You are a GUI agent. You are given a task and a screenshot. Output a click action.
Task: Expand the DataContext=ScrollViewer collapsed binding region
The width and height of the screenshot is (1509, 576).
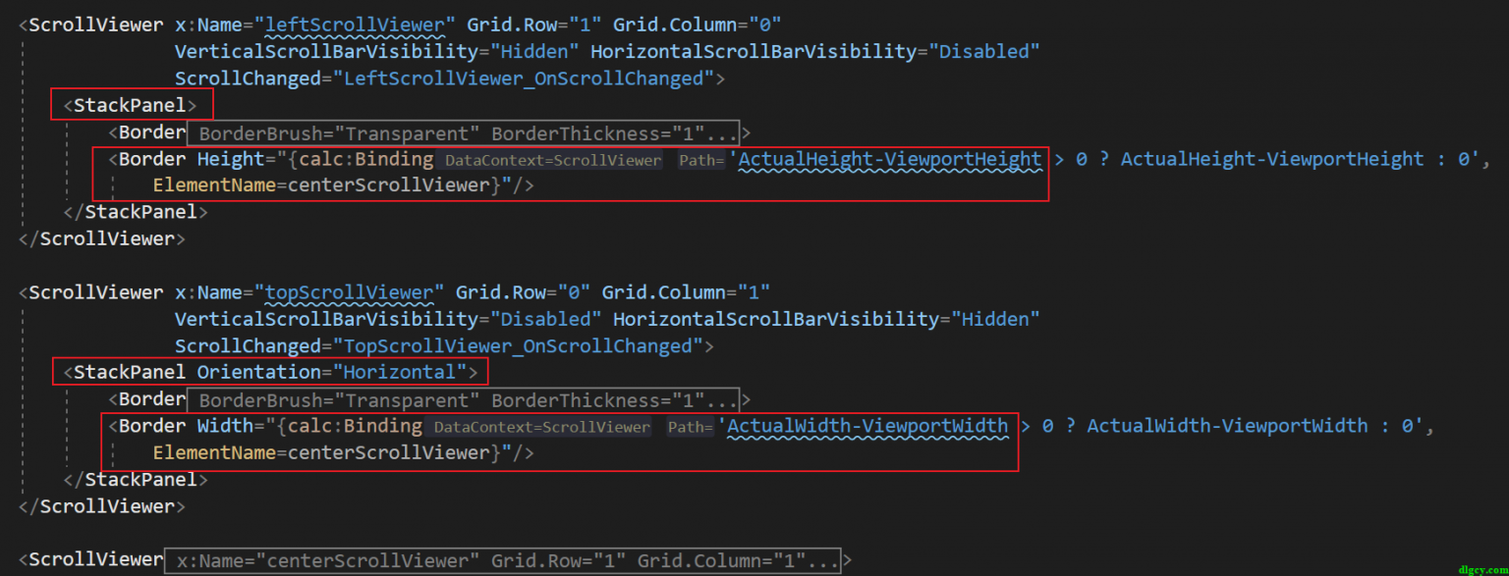tap(552, 159)
